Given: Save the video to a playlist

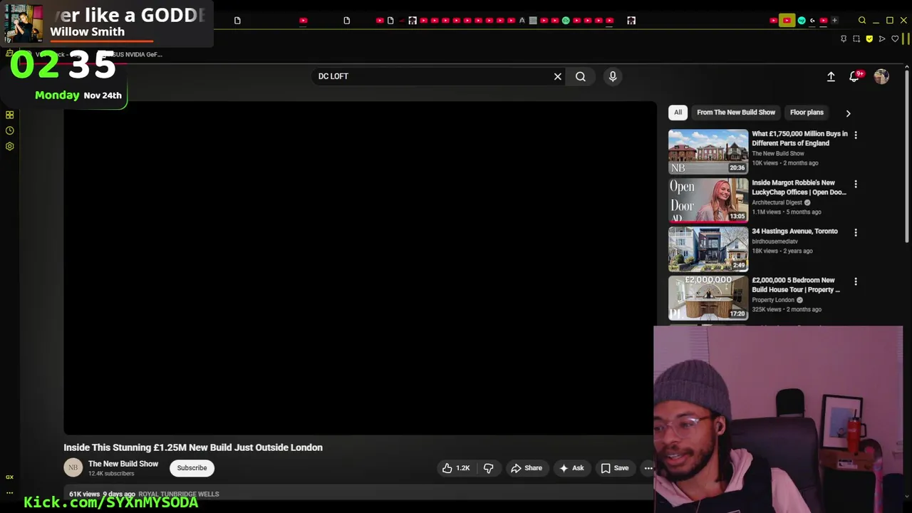Looking at the screenshot, I should pos(615,468).
